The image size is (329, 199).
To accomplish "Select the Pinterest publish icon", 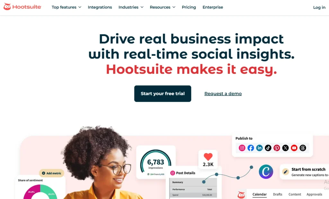I will click(277, 148).
